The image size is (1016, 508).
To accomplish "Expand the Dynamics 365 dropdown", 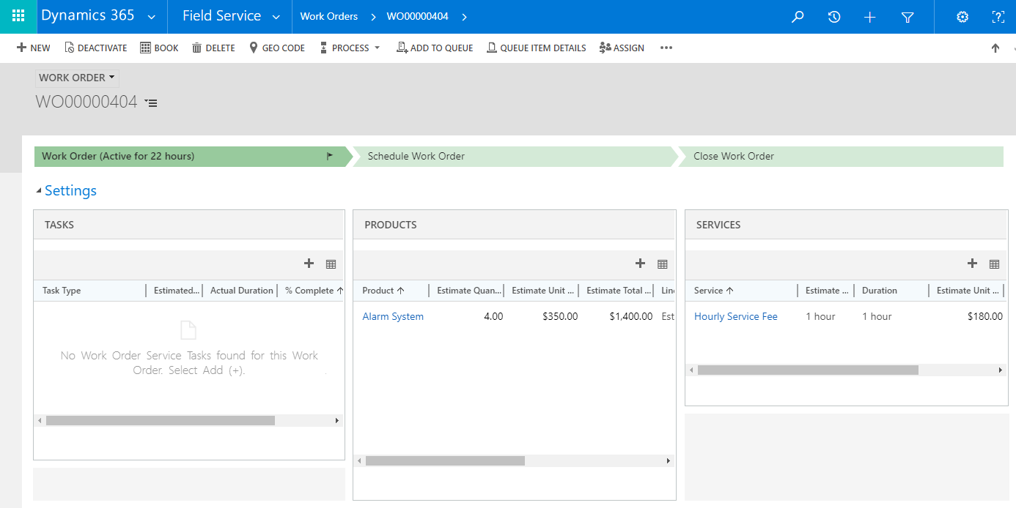I will pyautogui.click(x=151, y=17).
